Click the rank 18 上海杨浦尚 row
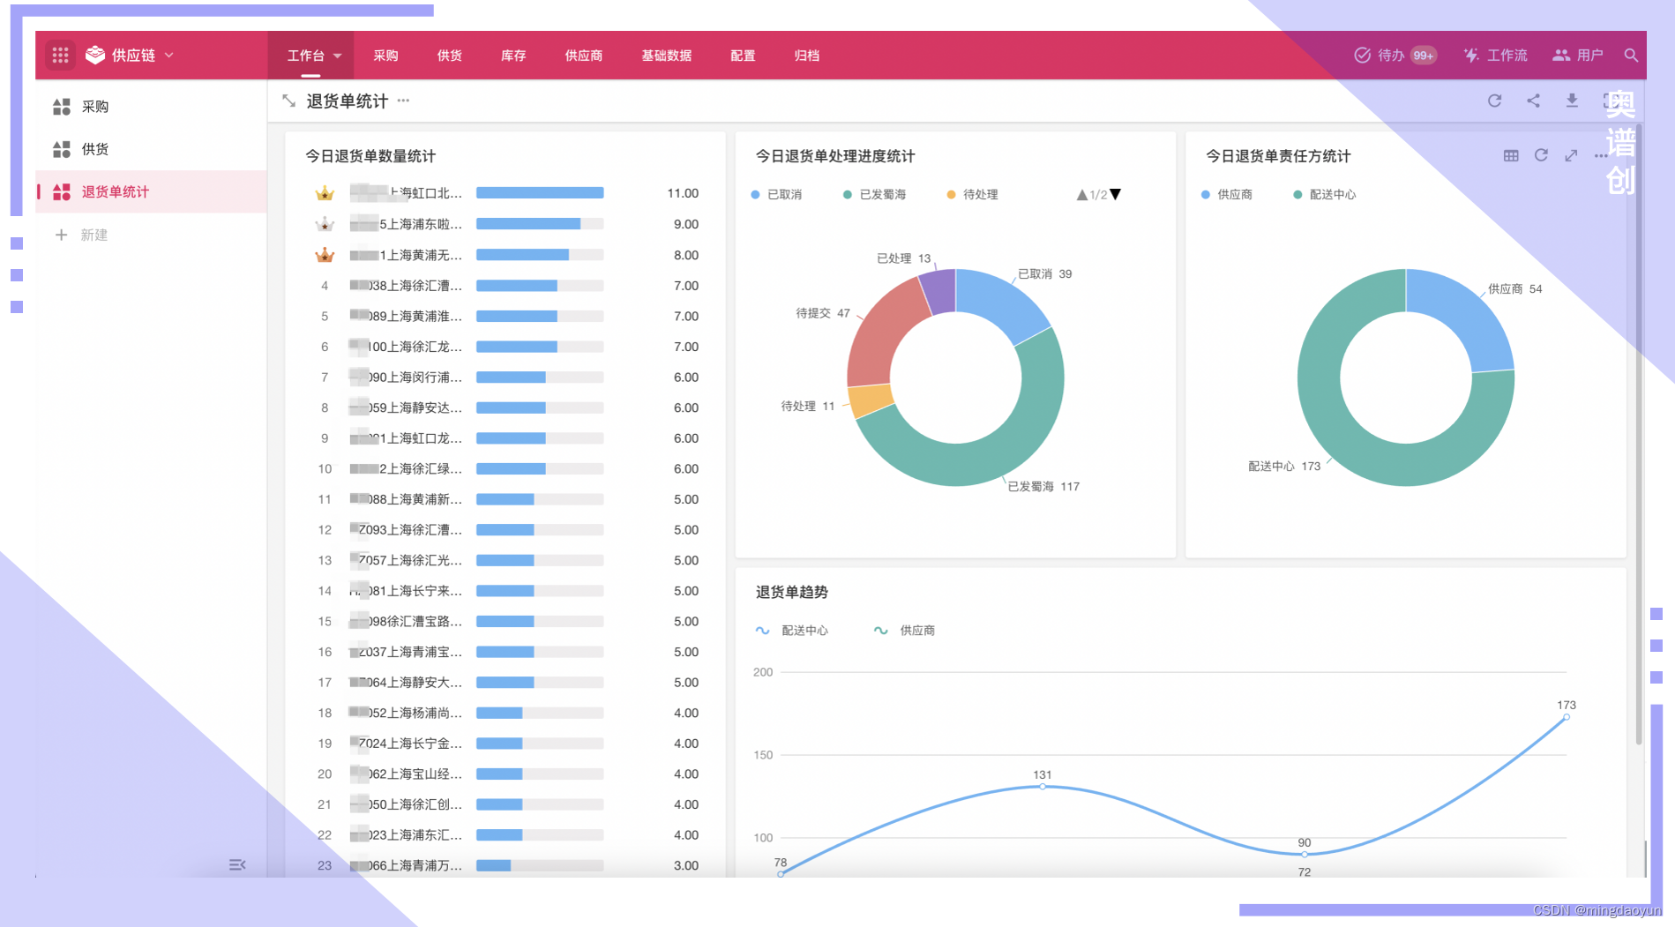The image size is (1675, 927). pos(506,713)
